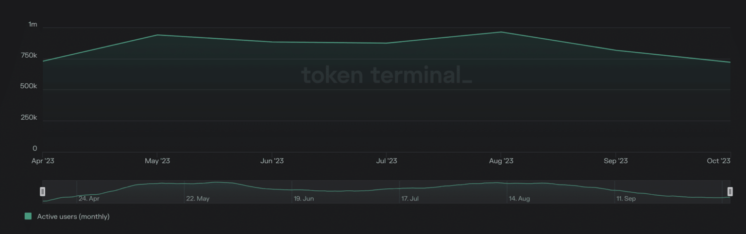Click the 24. Apr navigator marker
This screenshot has height=234, width=746.
[89, 199]
